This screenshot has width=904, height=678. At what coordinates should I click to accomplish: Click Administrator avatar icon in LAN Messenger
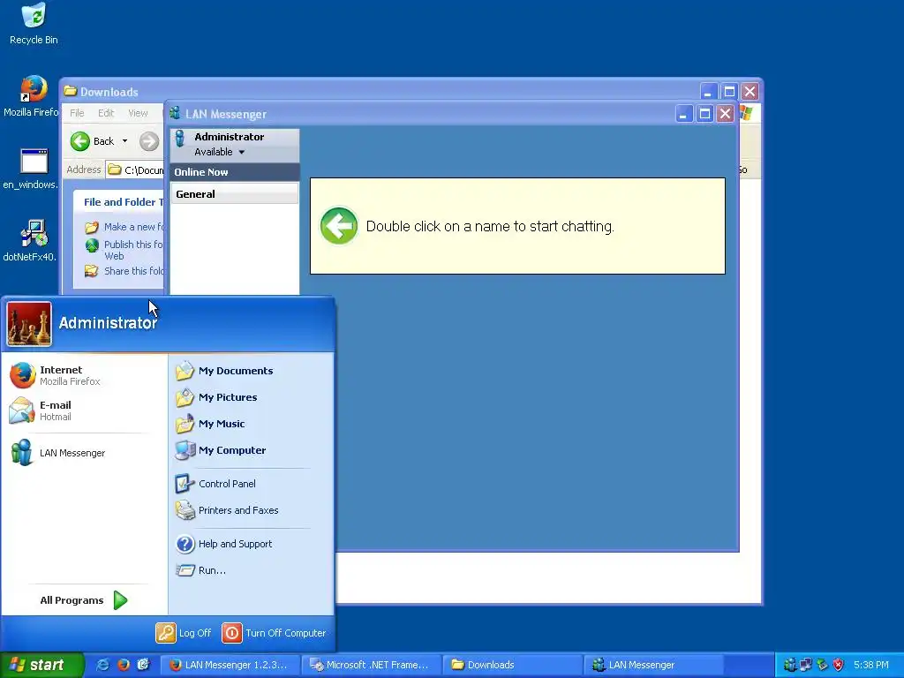(180, 139)
